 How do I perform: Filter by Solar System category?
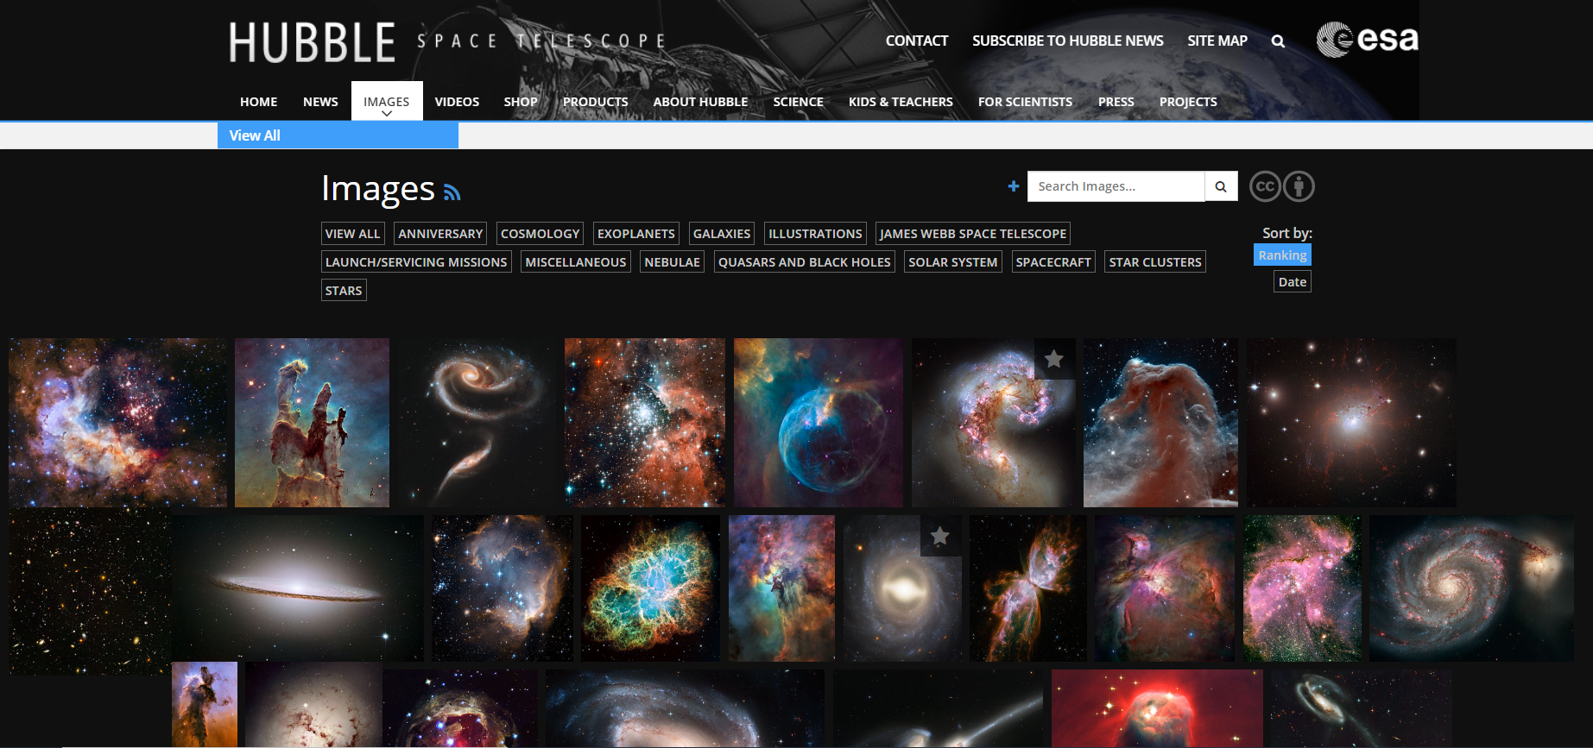click(953, 262)
